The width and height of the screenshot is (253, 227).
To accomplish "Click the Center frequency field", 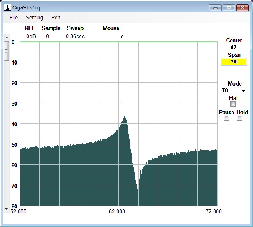I will (234, 47).
